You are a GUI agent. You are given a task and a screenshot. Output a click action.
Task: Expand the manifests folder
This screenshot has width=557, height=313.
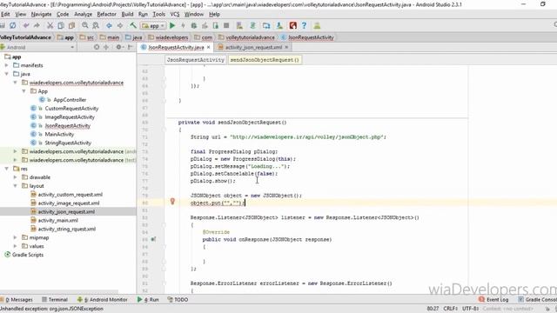[6, 65]
